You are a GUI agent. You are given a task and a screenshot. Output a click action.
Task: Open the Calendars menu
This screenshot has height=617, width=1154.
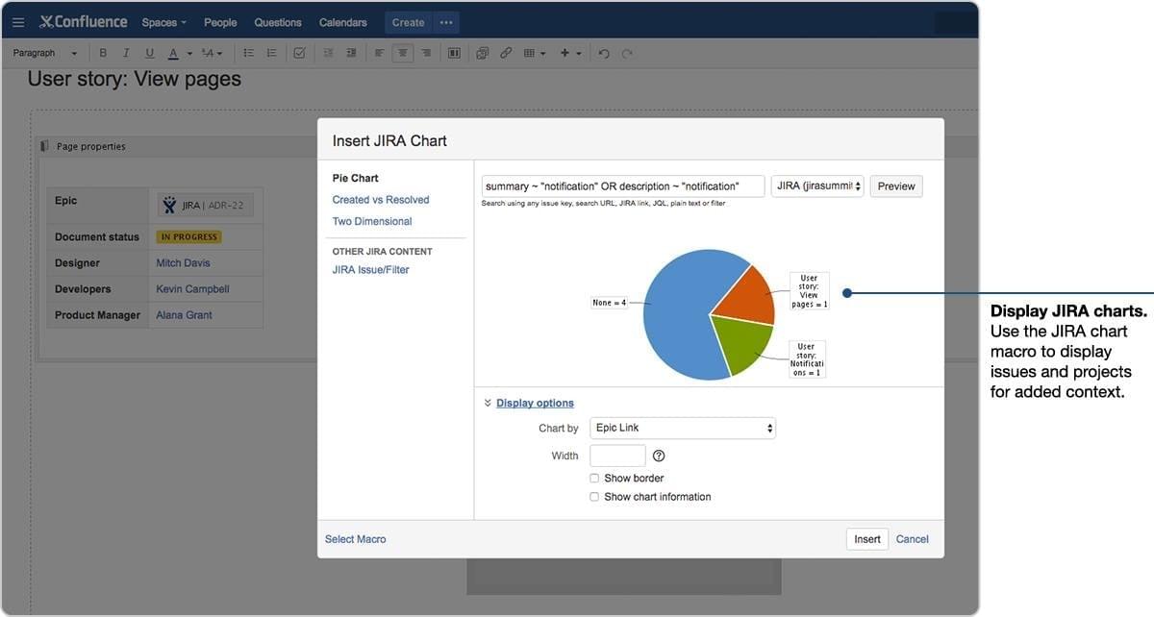(x=343, y=22)
